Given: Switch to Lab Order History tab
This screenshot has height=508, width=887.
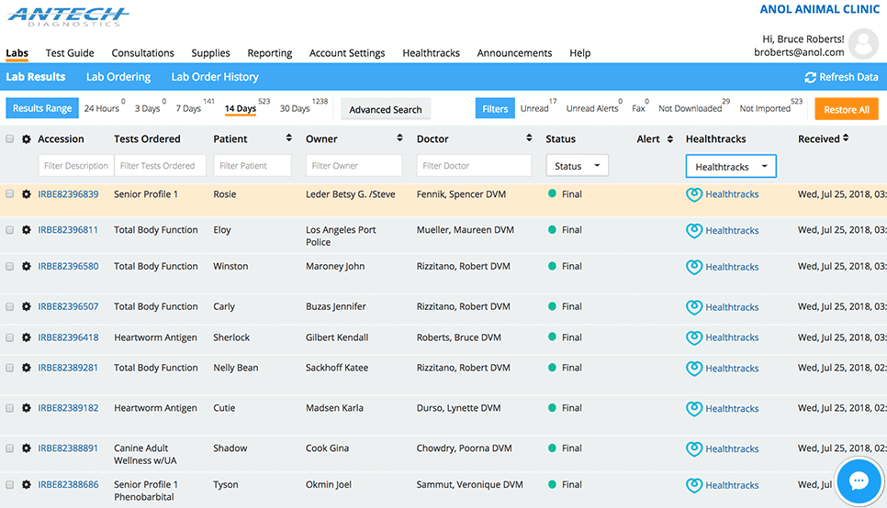Looking at the screenshot, I should [x=215, y=77].
